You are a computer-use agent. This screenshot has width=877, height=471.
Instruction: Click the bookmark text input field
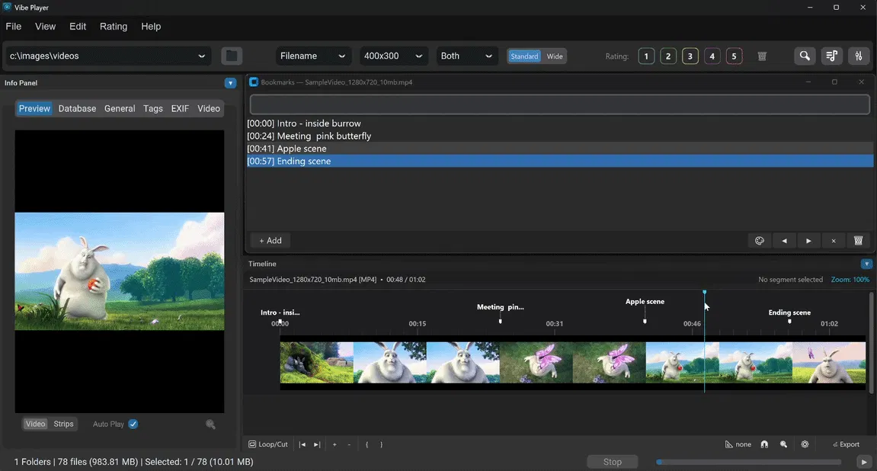560,104
